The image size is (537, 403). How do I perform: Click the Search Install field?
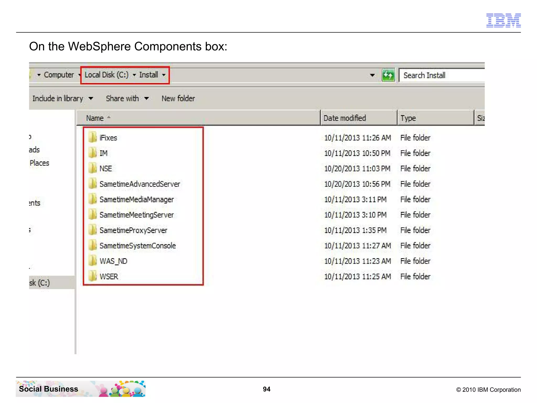point(442,76)
